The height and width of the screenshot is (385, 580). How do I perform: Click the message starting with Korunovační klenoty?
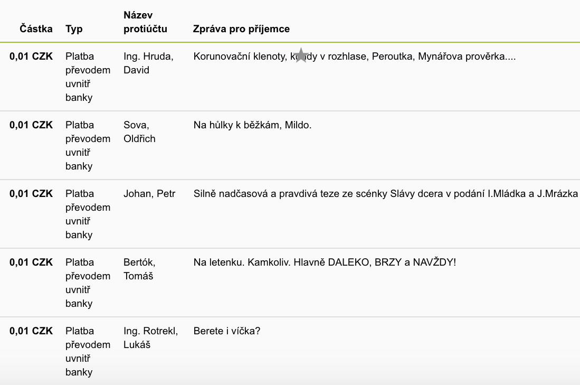coord(354,57)
